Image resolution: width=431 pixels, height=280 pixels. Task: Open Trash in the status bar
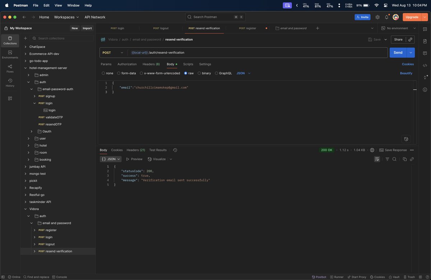pyautogui.click(x=409, y=277)
